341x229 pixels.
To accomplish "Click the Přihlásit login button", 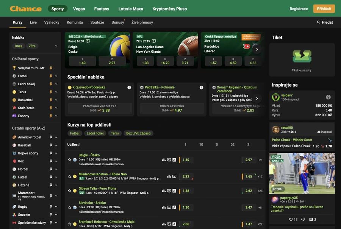I will (324, 9).
